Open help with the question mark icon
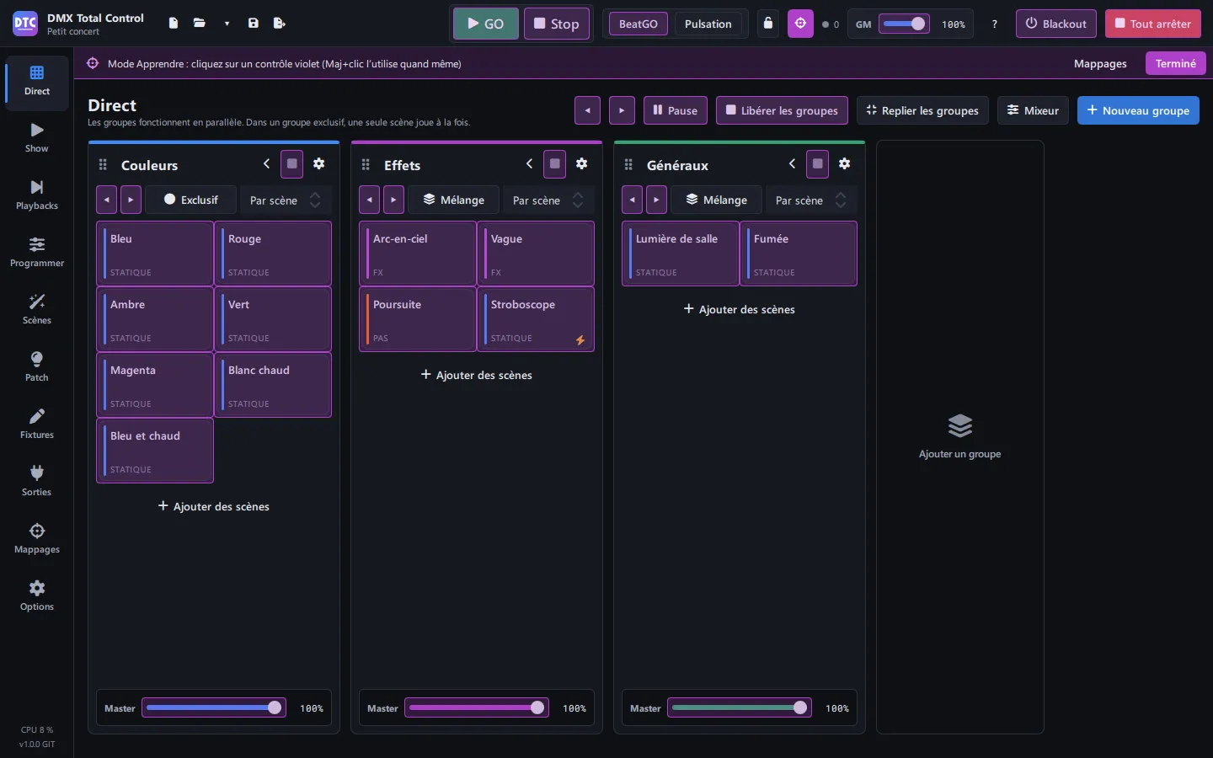Image resolution: width=1213 pixels, height=758 pixels. click(x=995, y=24)
